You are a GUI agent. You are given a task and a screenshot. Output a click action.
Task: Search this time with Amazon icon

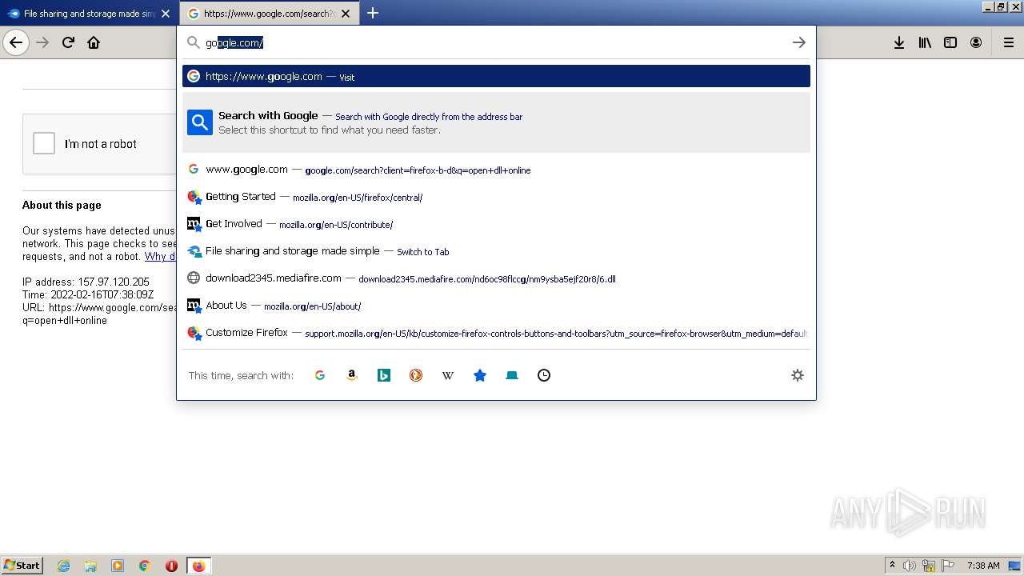tap(352, 375)
